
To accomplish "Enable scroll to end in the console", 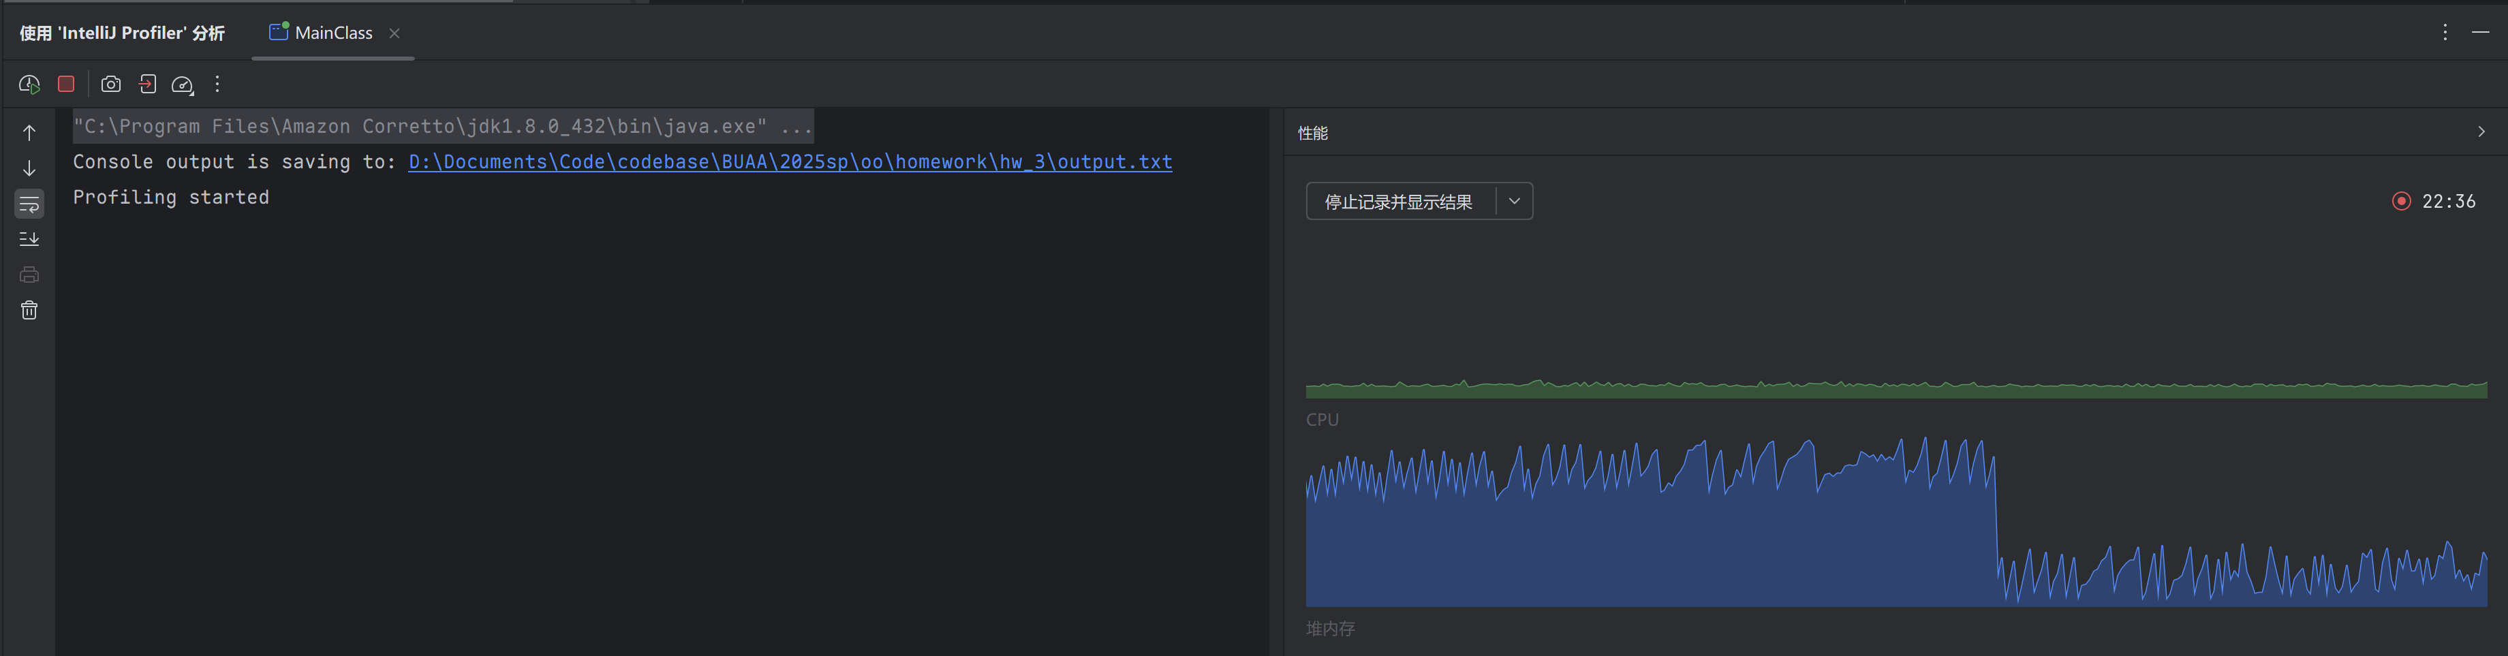I will pos(29,238).
